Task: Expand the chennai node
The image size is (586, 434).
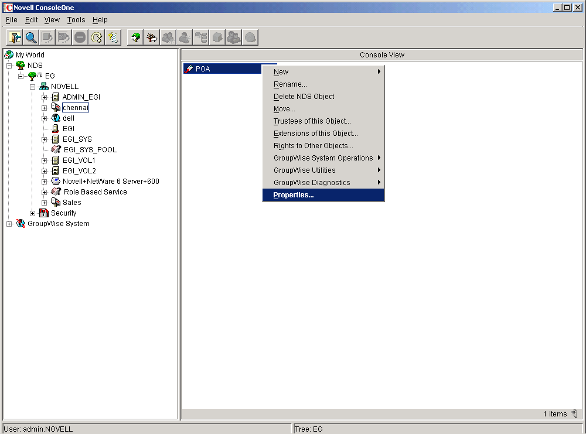Action: click(x=44, y=108)
